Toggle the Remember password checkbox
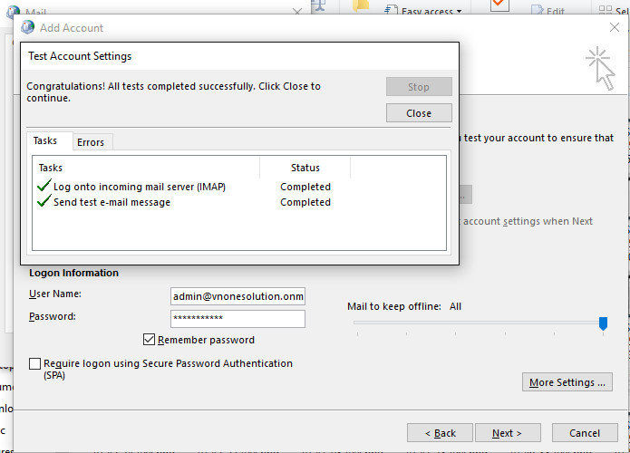 coord(150,340)
